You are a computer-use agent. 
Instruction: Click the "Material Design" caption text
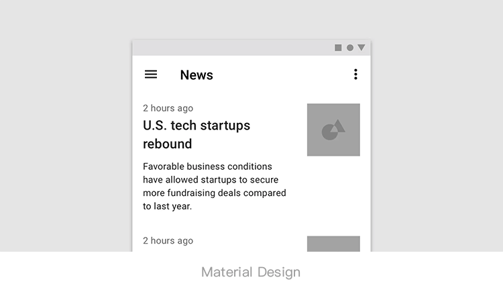coord(251,272)
